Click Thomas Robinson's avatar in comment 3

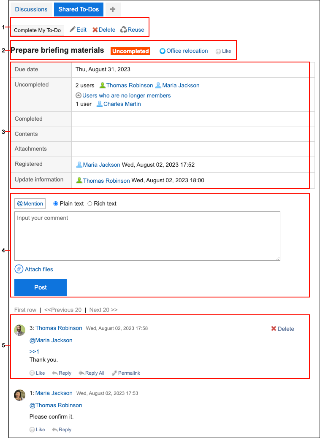coord(20,330)
